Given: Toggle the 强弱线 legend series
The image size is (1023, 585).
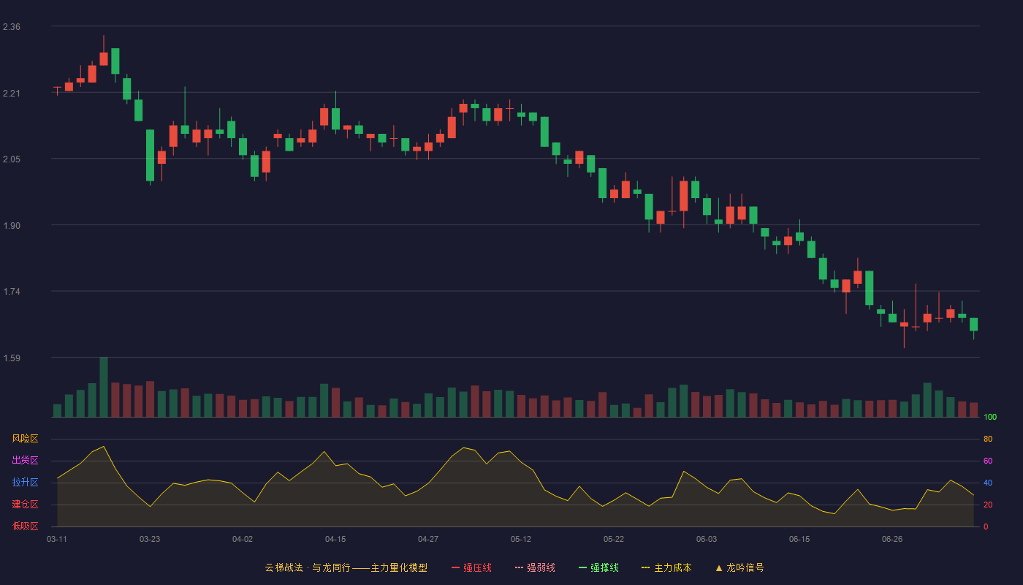Looking at the screenshot, I should point(535,567).
